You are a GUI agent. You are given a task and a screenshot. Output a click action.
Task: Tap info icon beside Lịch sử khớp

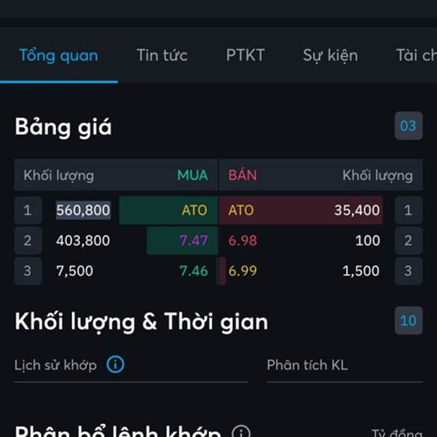pos(115,364)
